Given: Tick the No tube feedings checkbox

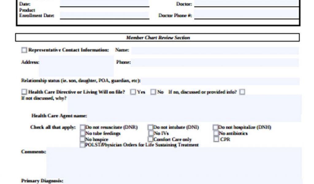Looking at the screenshot, I should (83, 133).
